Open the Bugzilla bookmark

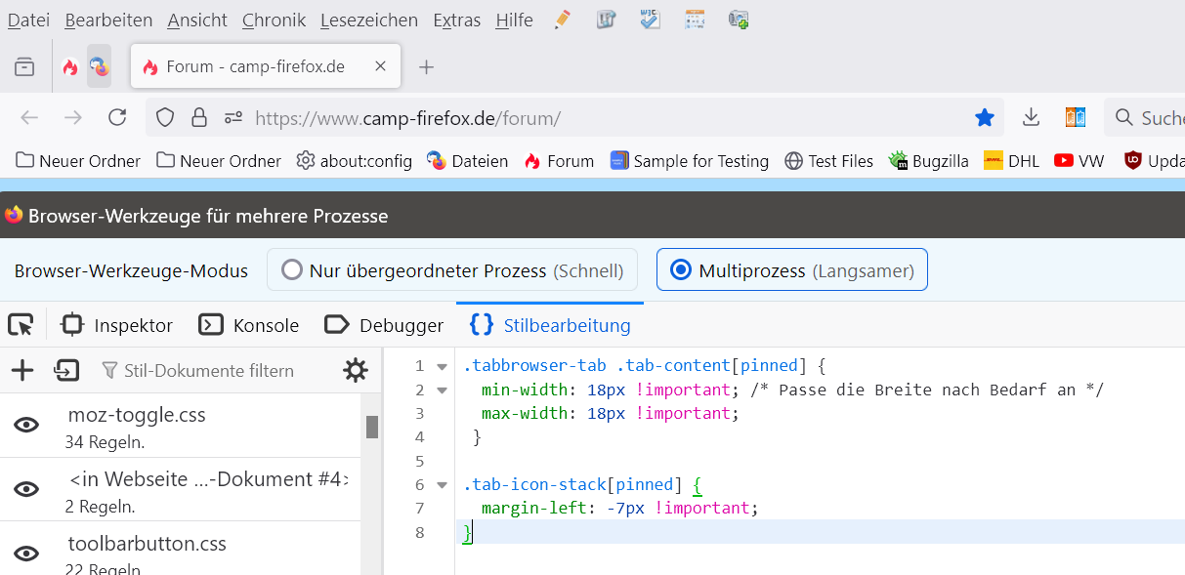(x=928, y=161)
